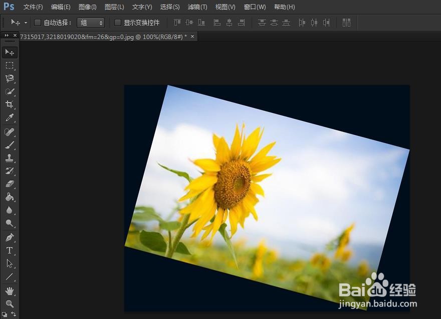
Task: Select the Brush tool
Action: (10, 145)
